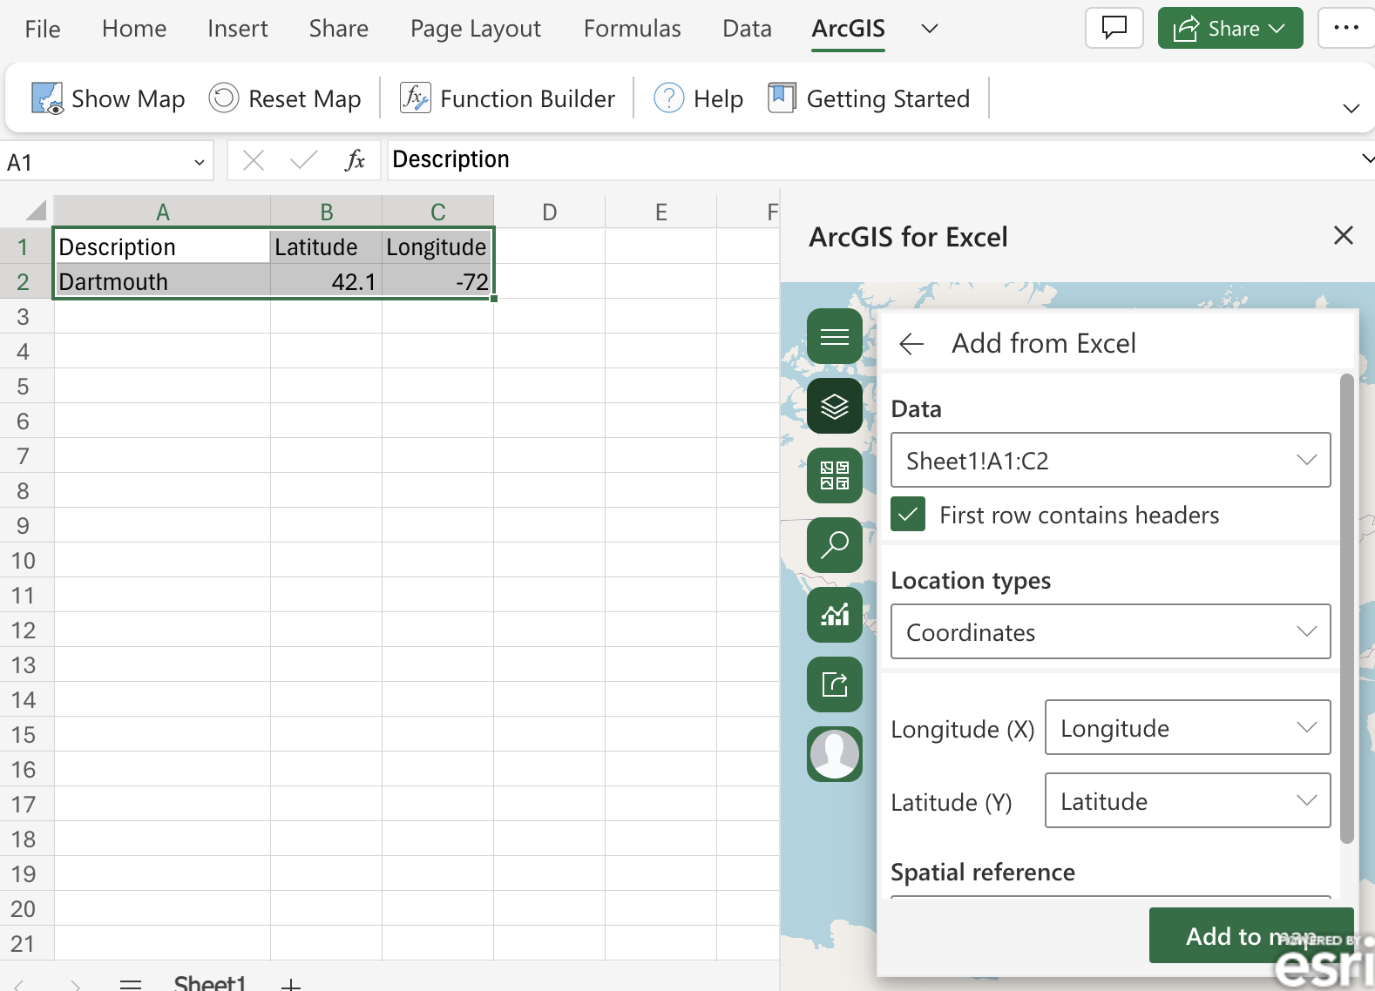Select cell with value 42.1
The image size is (1375, 991).
(326, 281)
